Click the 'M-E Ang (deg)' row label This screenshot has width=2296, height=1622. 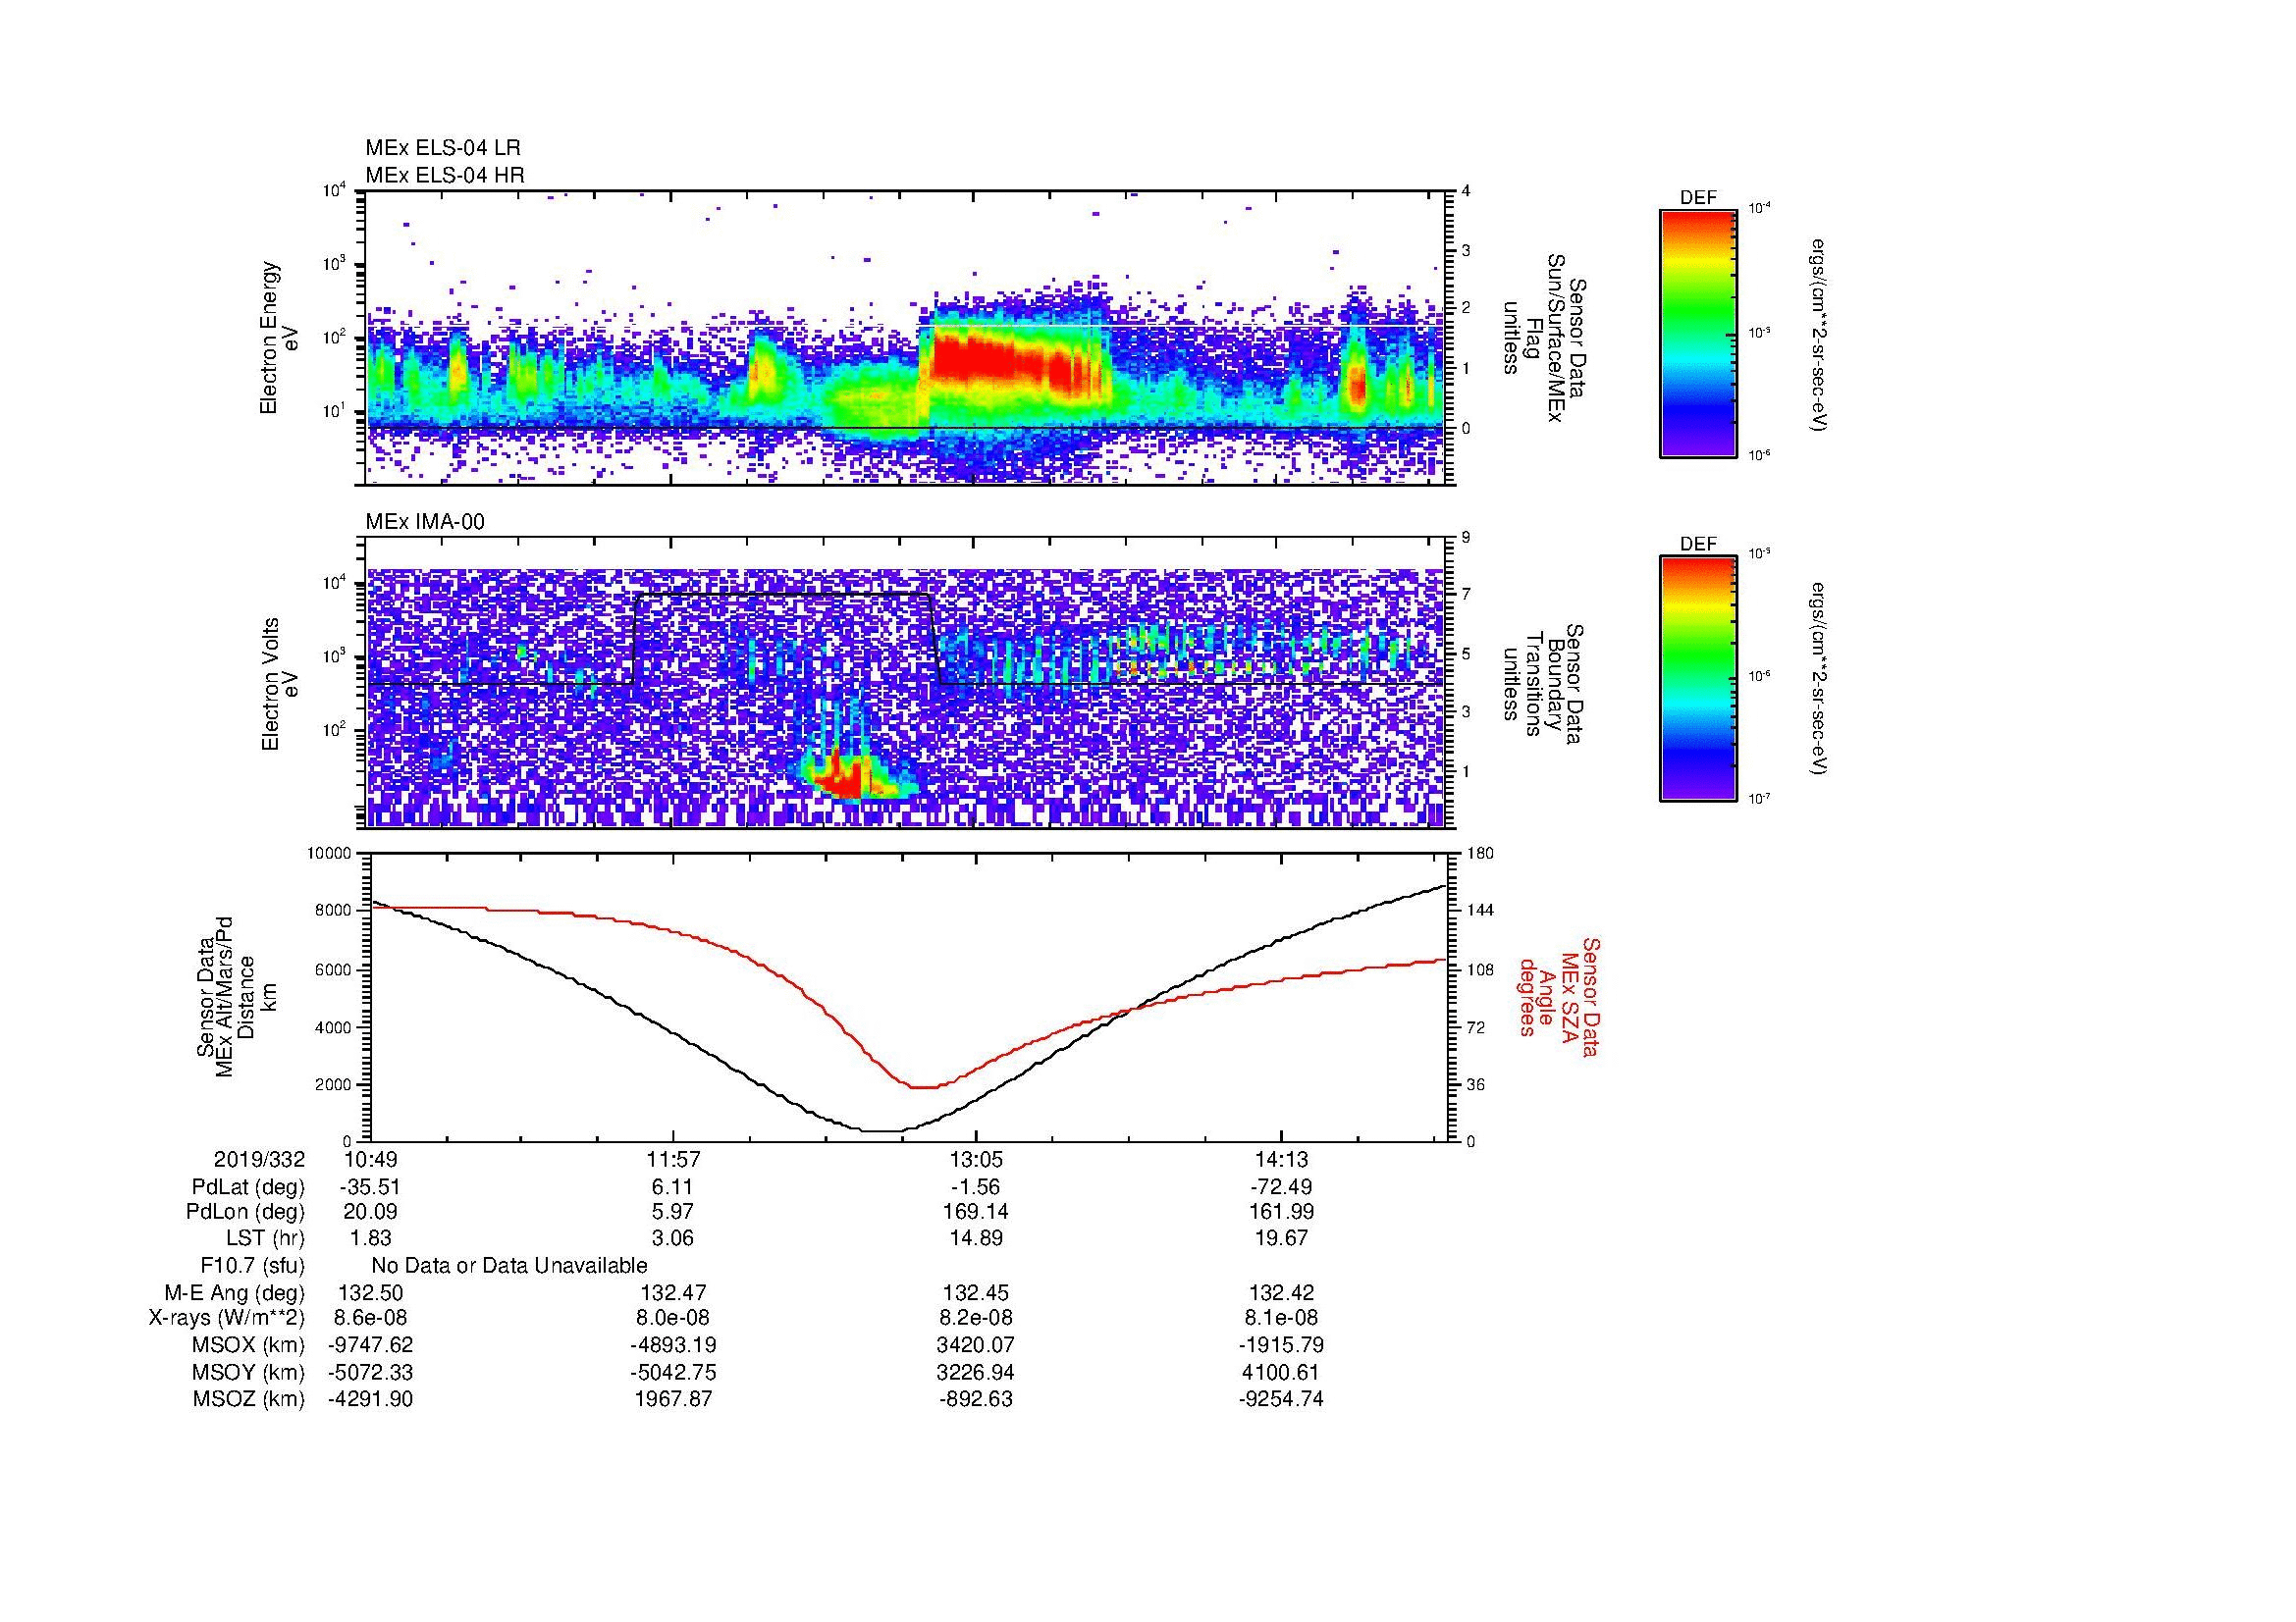coord(234,1292)
